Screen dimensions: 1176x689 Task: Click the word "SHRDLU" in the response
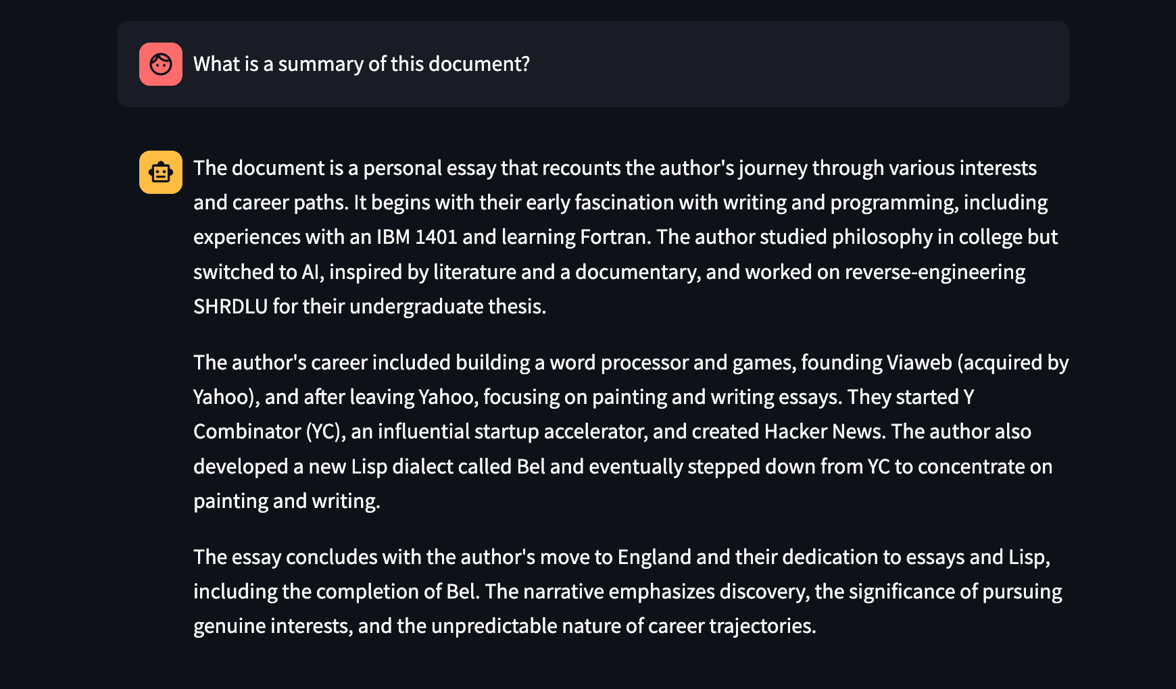230,307
